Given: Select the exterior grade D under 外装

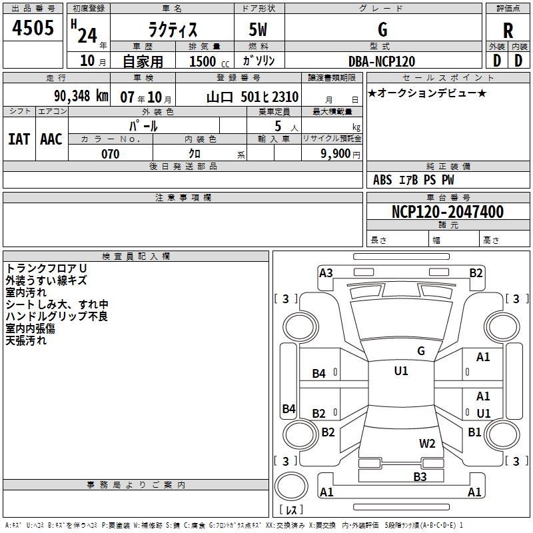Looking at the screenshot, I should point(497,61).
